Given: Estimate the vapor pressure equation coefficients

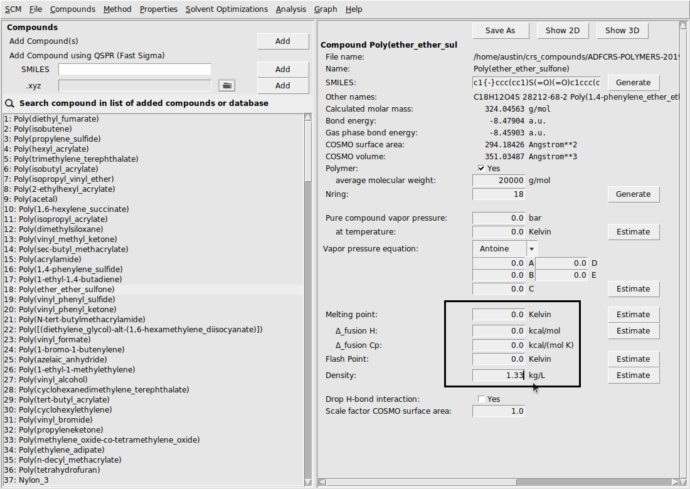Looking at the screenshot, I should 634,289.
